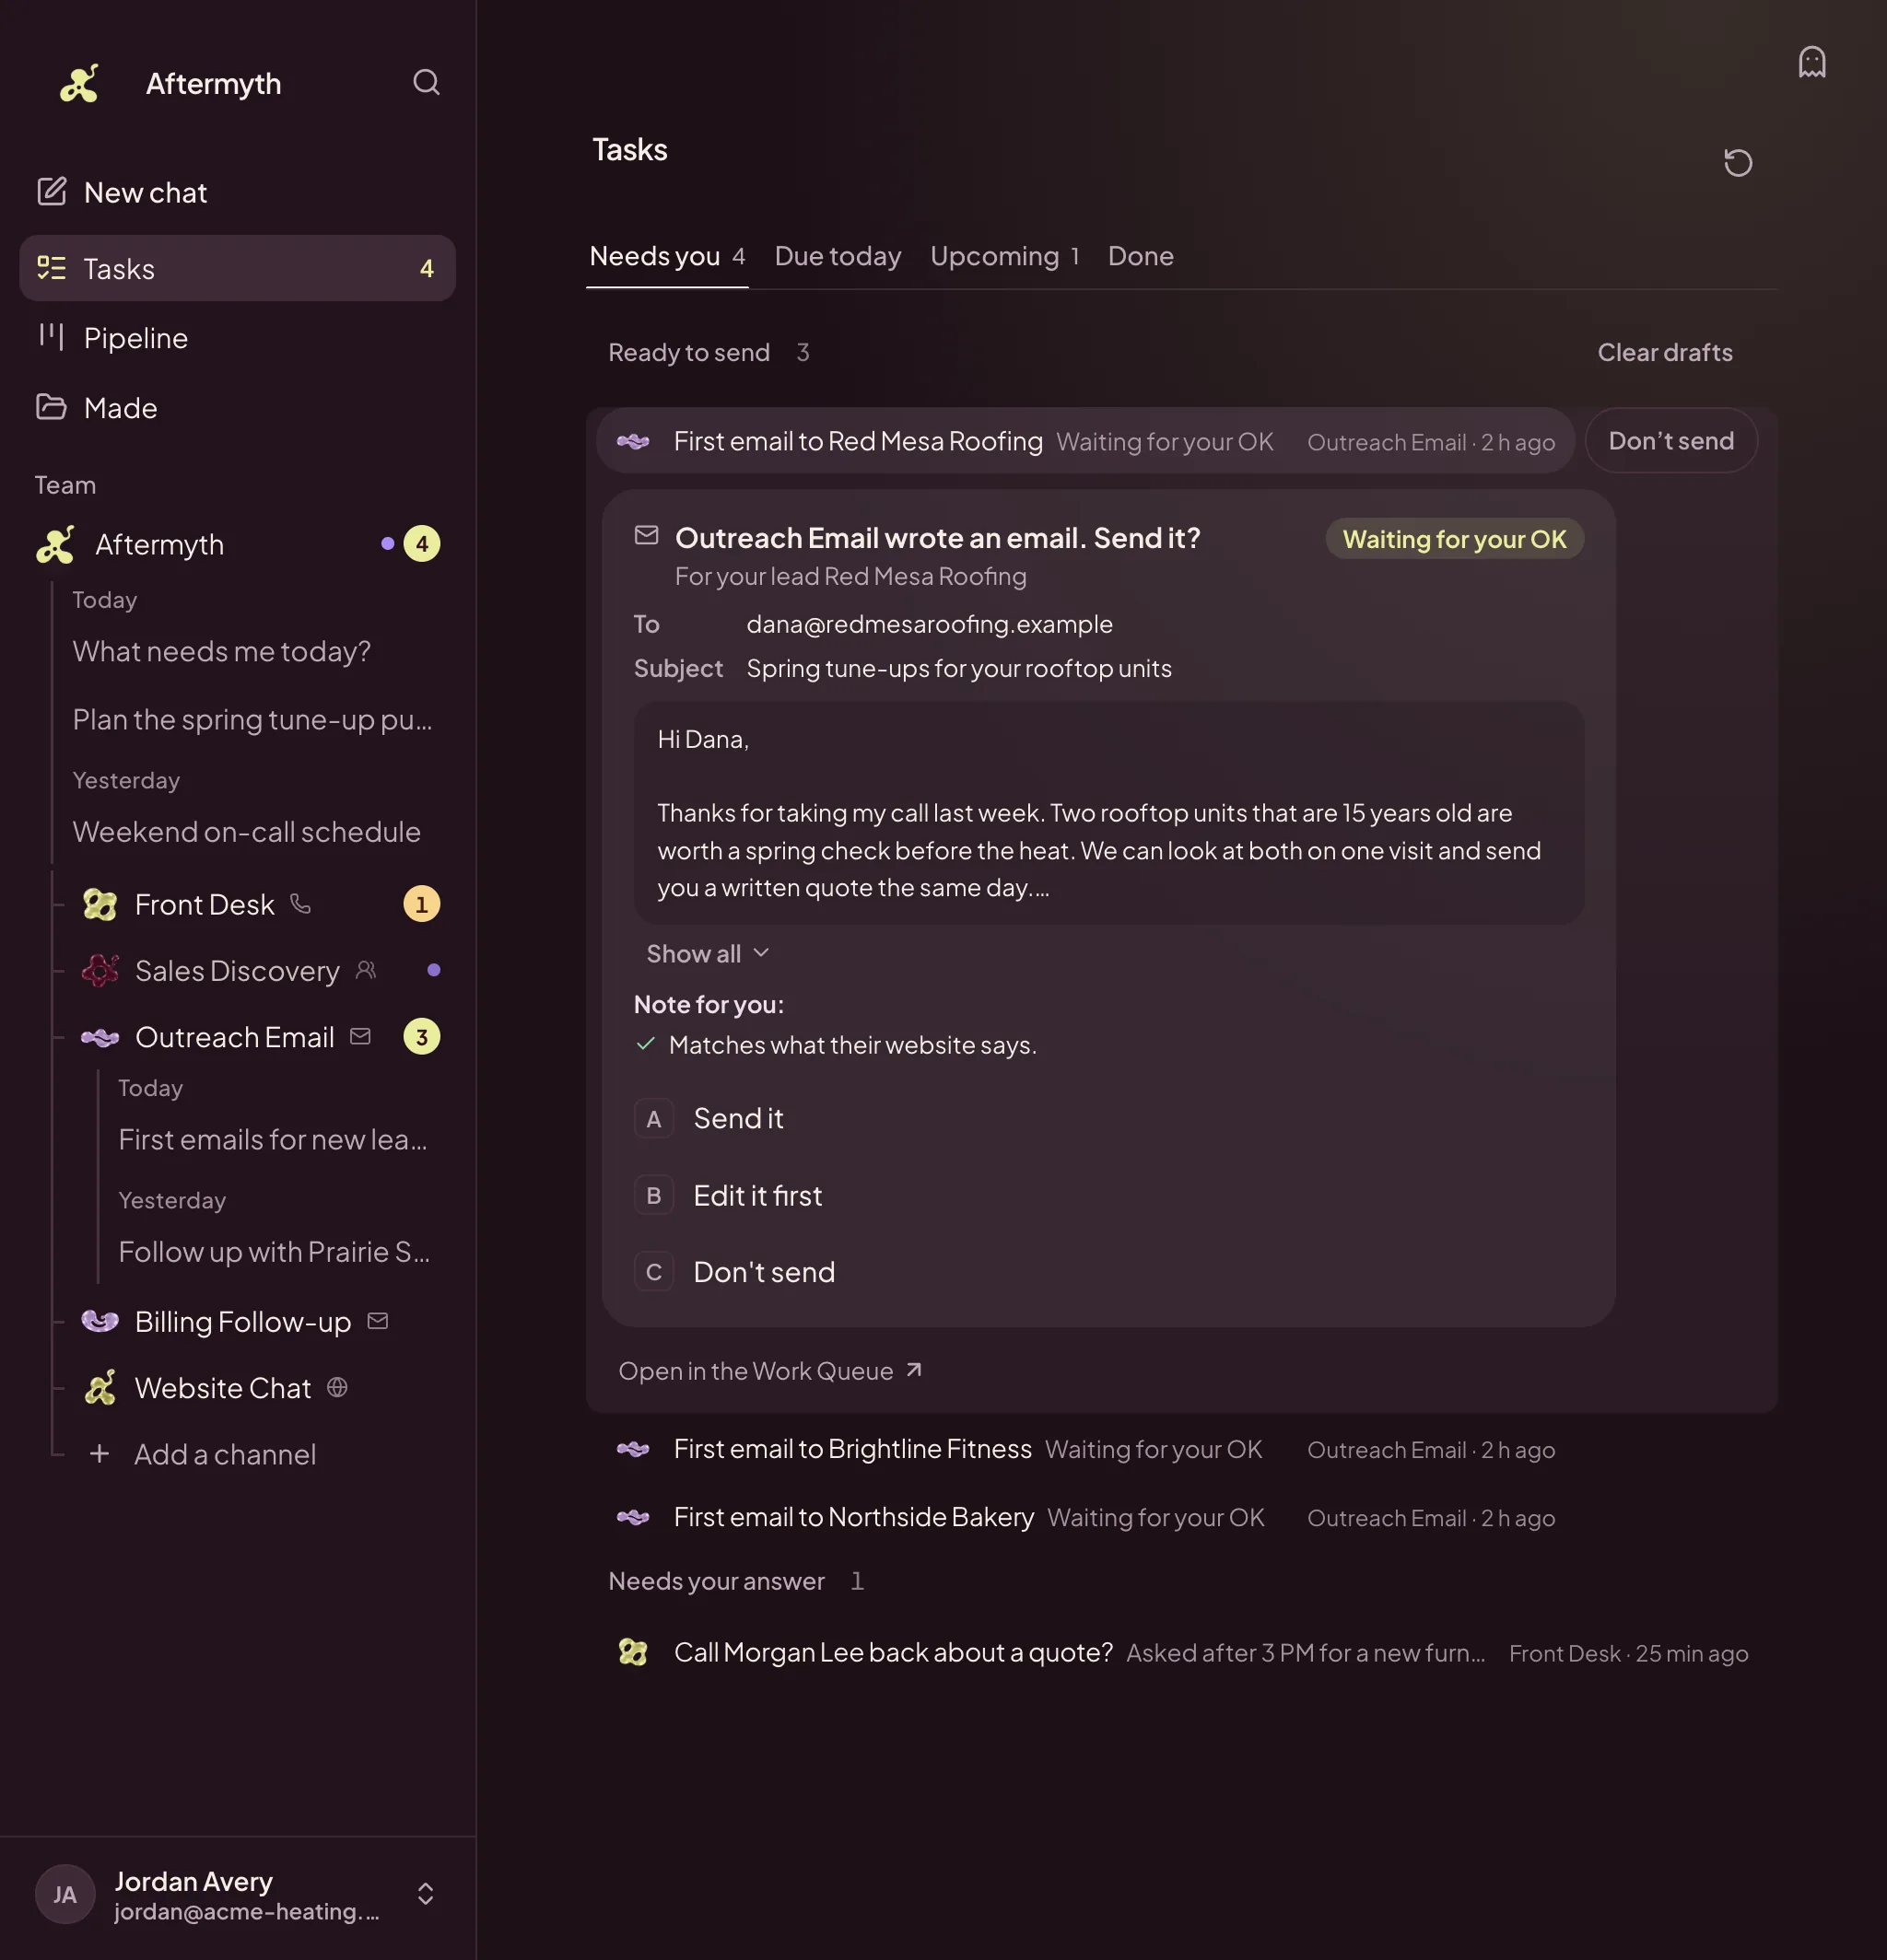Open search with the magnifier icon
Viewport: 1887px width, 1960px height.
click(x=427, y=82)
